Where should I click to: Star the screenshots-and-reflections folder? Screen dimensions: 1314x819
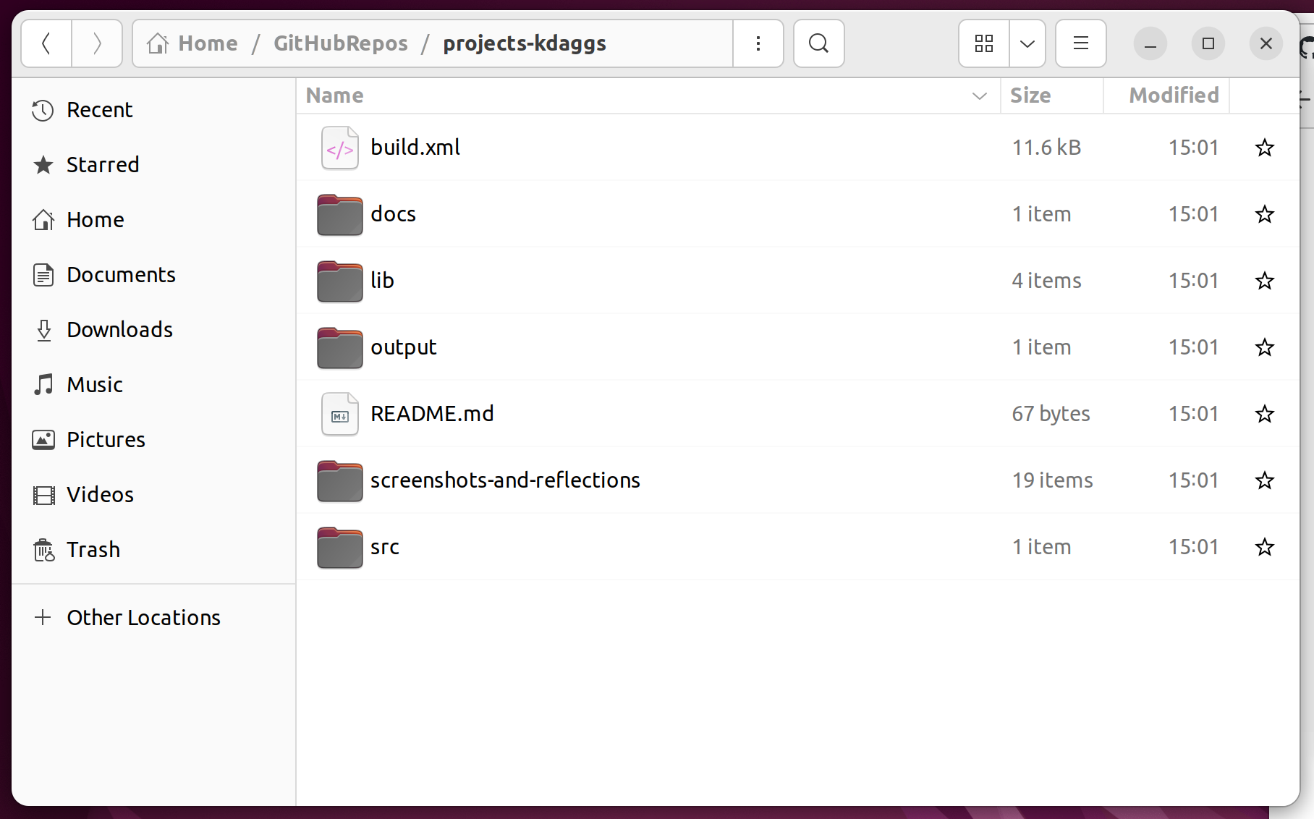tap(1265, 480)
